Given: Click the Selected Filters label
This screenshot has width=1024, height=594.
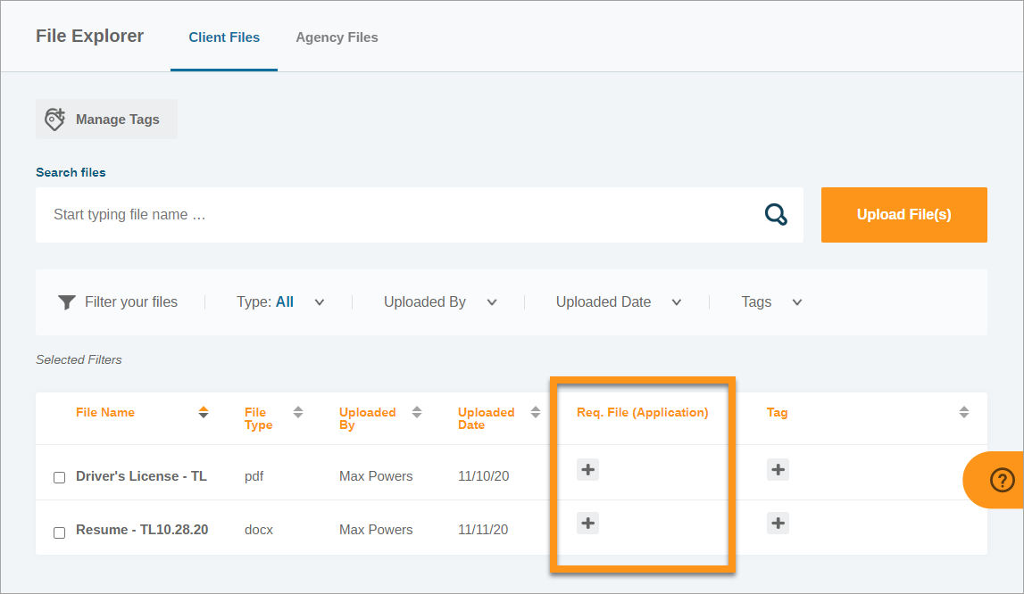Looking at the screenshot, I should (79, 359).
